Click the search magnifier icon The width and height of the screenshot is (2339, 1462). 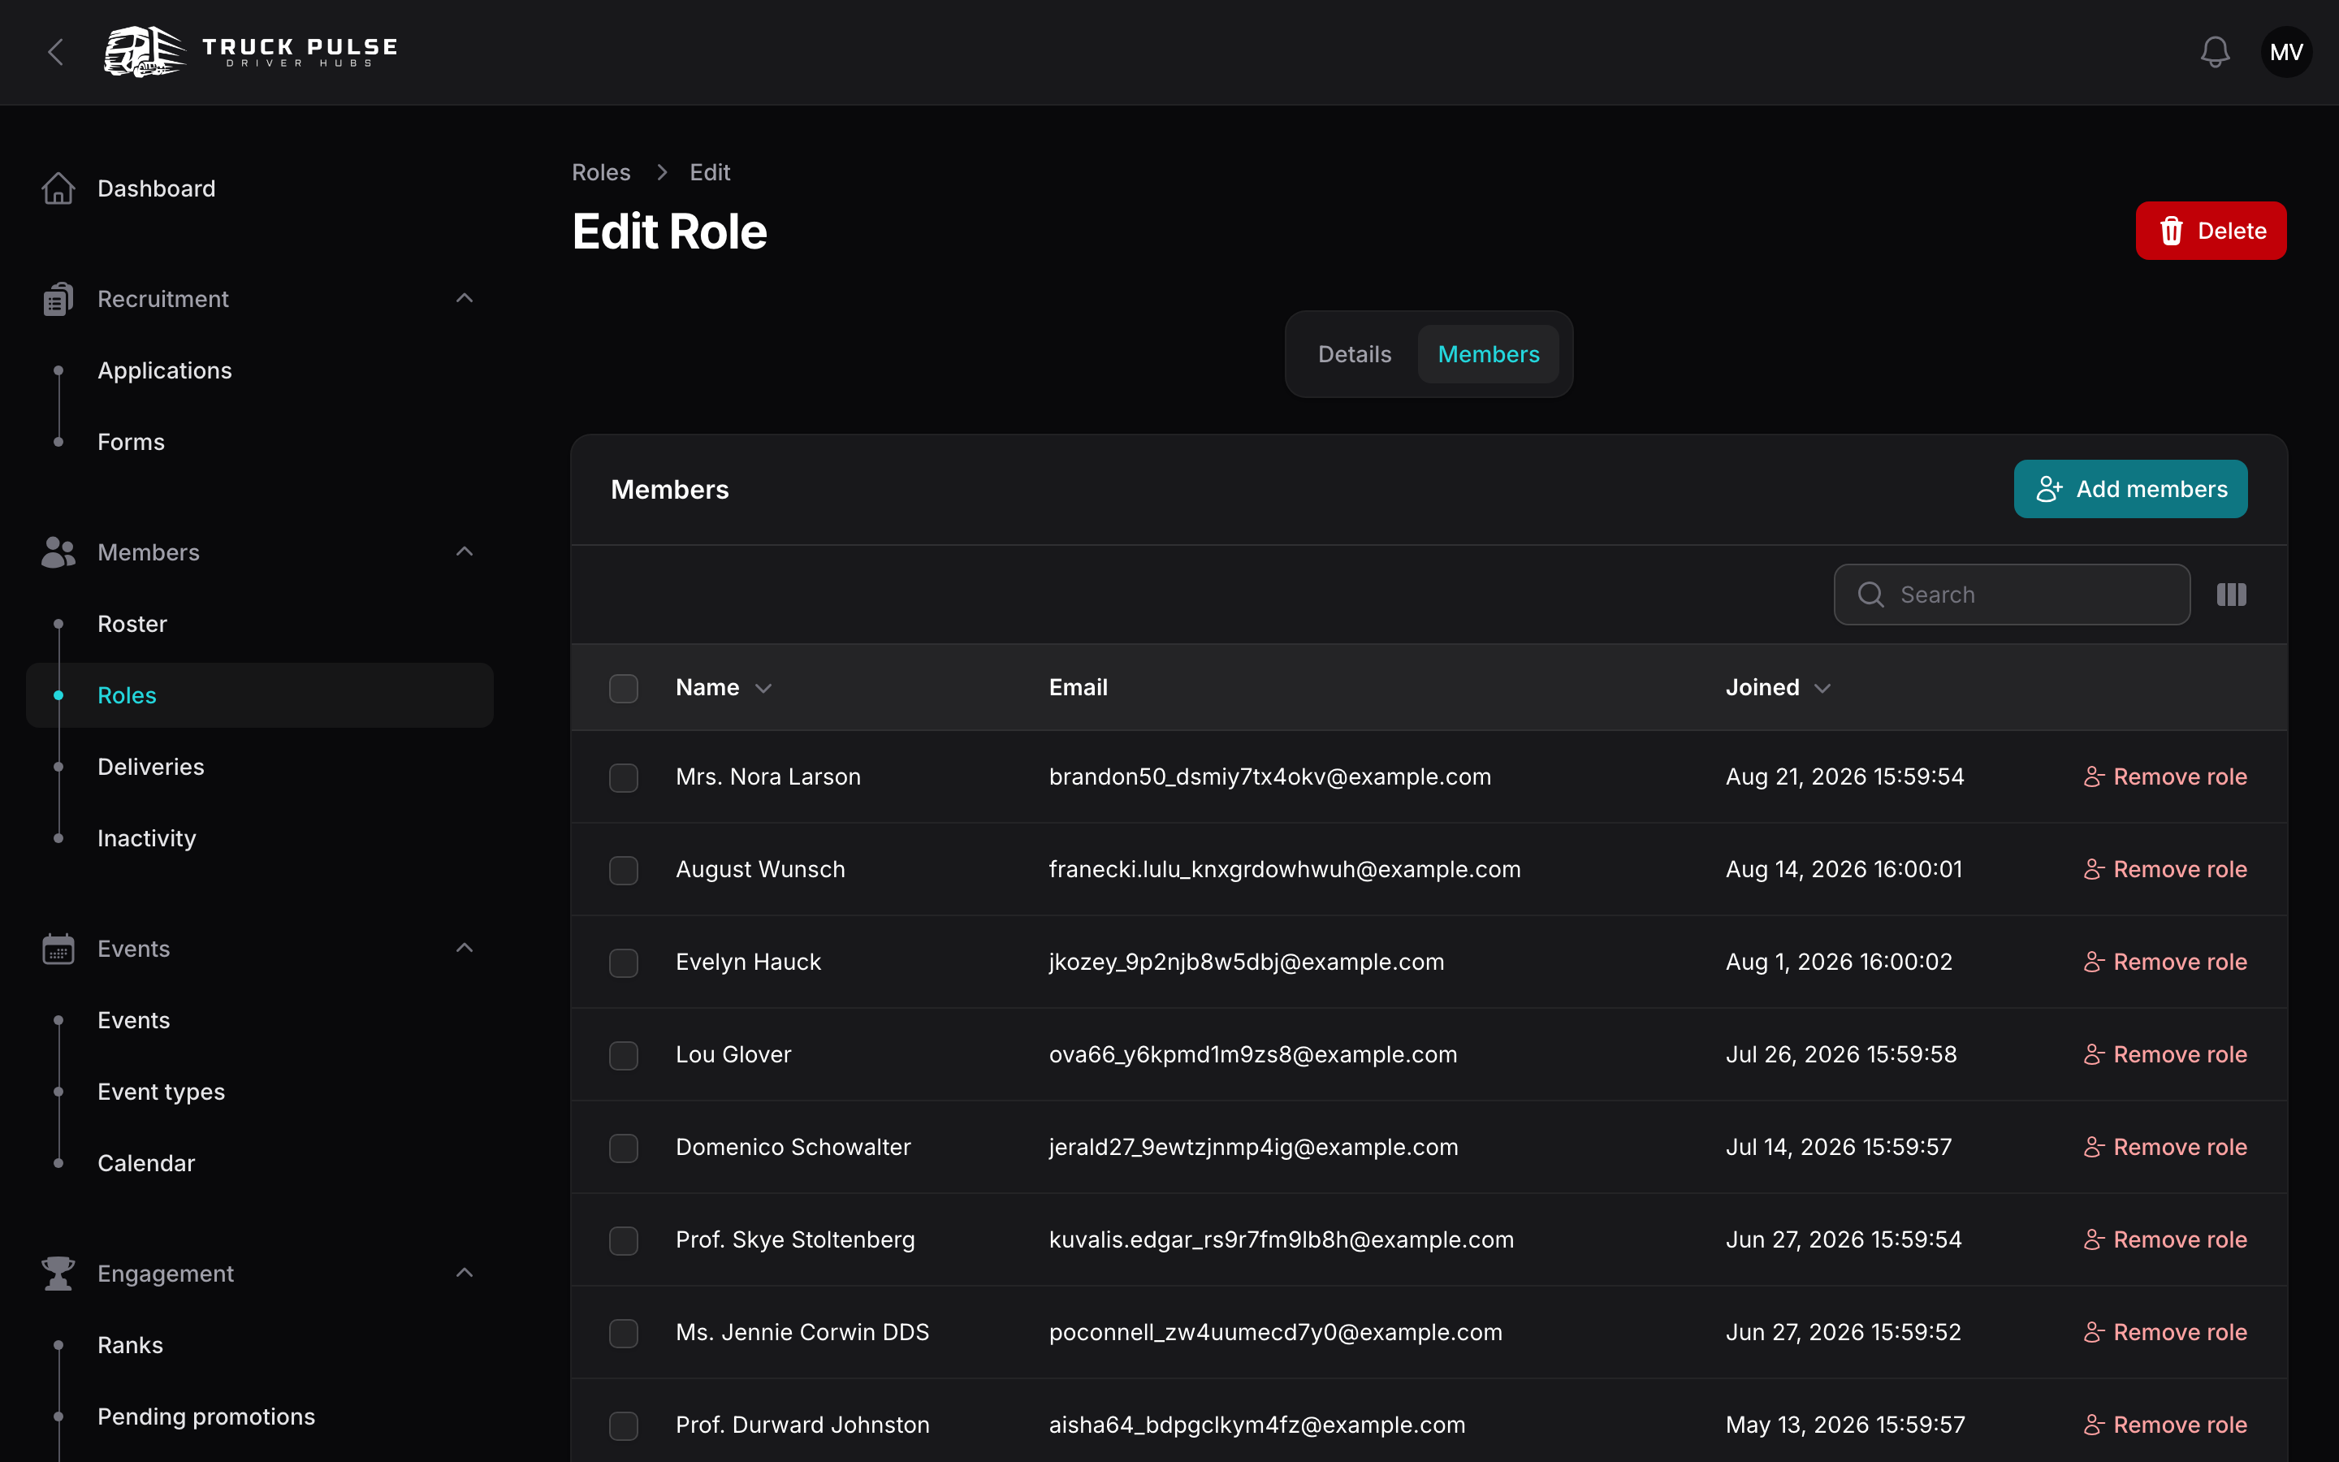1870,595
